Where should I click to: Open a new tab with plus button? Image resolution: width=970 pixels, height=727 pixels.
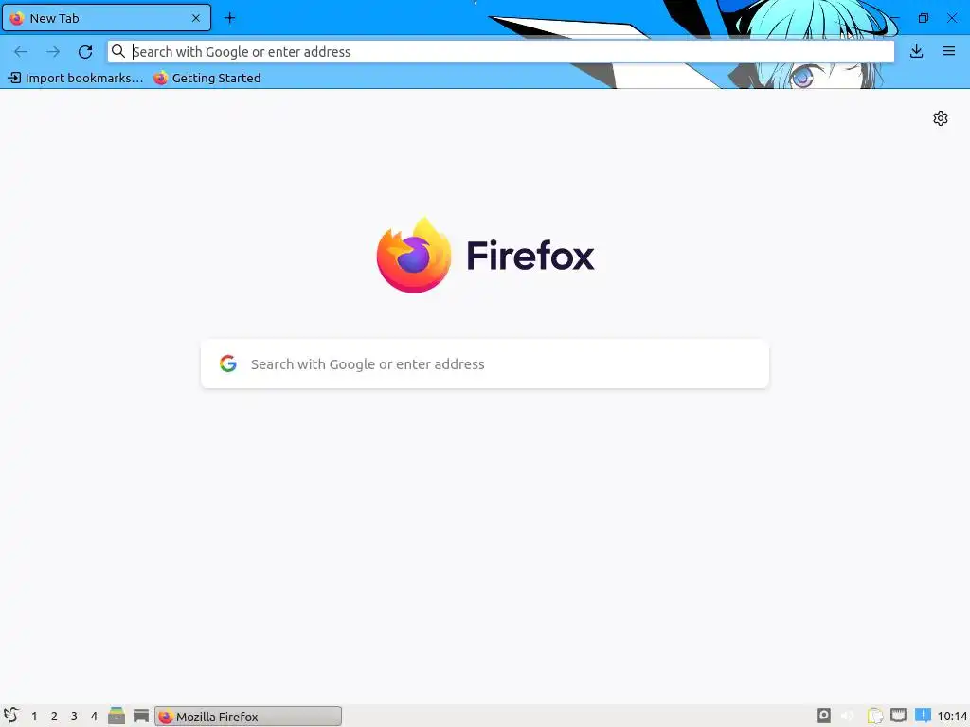coord(229,18)
